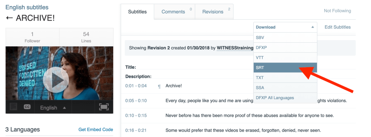Toggle the CC captions icon
371x137 pixels.
[x=27, y=107]
